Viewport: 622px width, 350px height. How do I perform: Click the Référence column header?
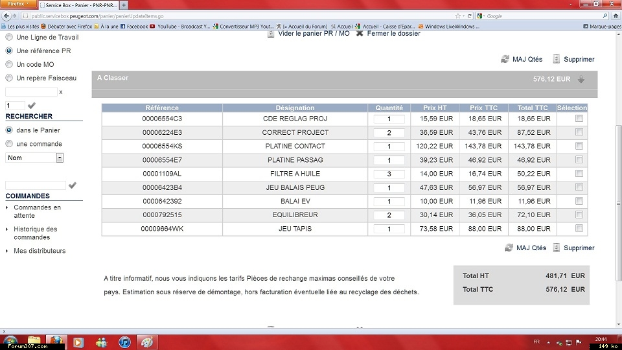pos(162,108)
